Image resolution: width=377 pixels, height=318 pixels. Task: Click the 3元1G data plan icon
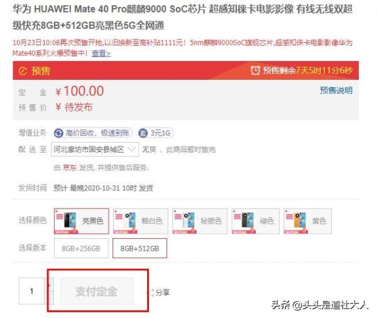(143, 133)
